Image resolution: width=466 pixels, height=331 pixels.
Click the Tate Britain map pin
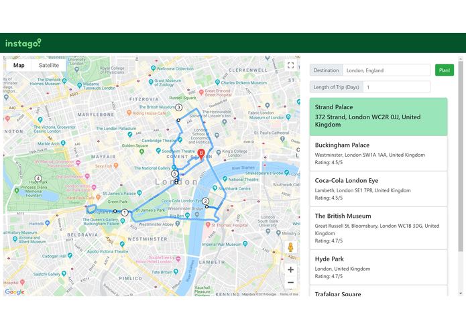pyautogui.click(x=176, y=271)
